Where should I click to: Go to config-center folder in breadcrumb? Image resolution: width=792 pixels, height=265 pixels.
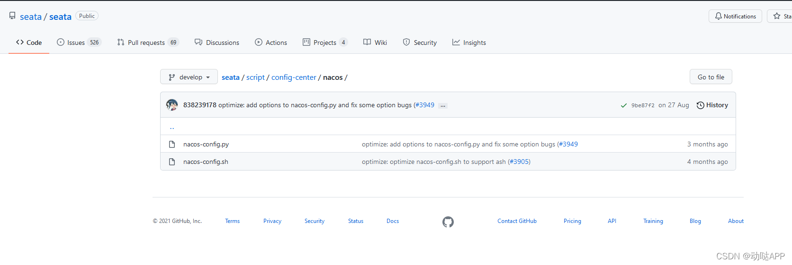point(294,77)
